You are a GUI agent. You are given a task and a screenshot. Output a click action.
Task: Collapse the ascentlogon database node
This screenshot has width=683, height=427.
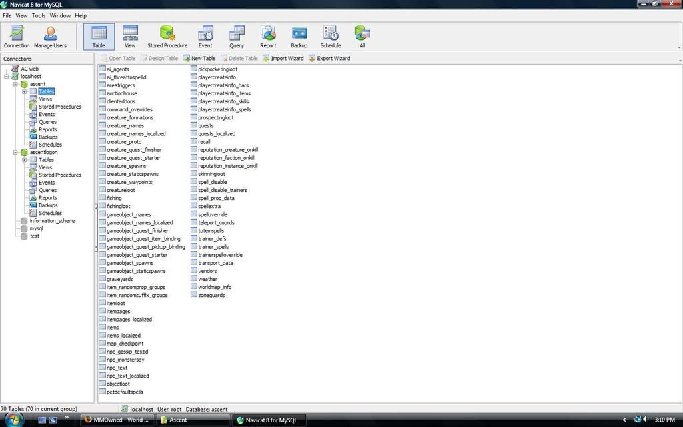point(15,153)
